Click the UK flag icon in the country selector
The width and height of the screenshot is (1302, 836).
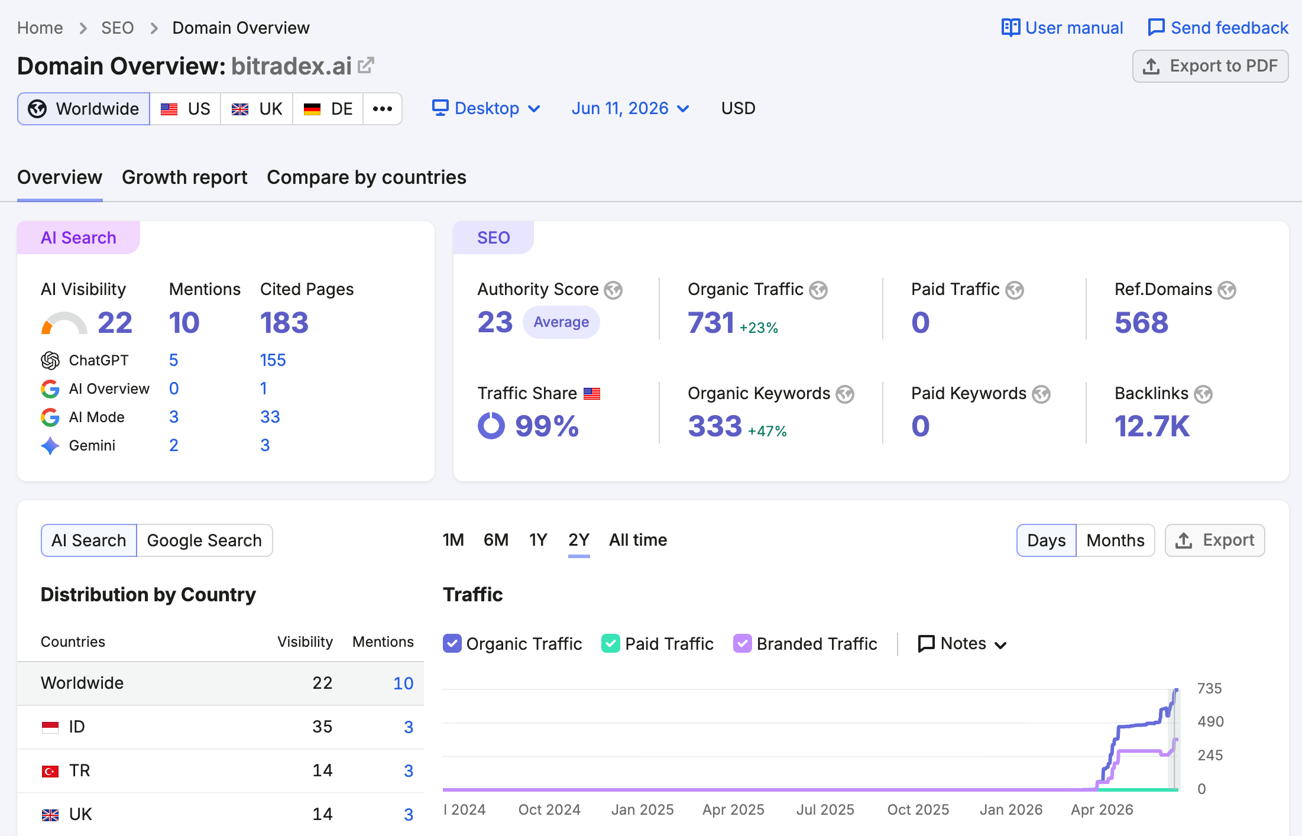coord(240,109)
